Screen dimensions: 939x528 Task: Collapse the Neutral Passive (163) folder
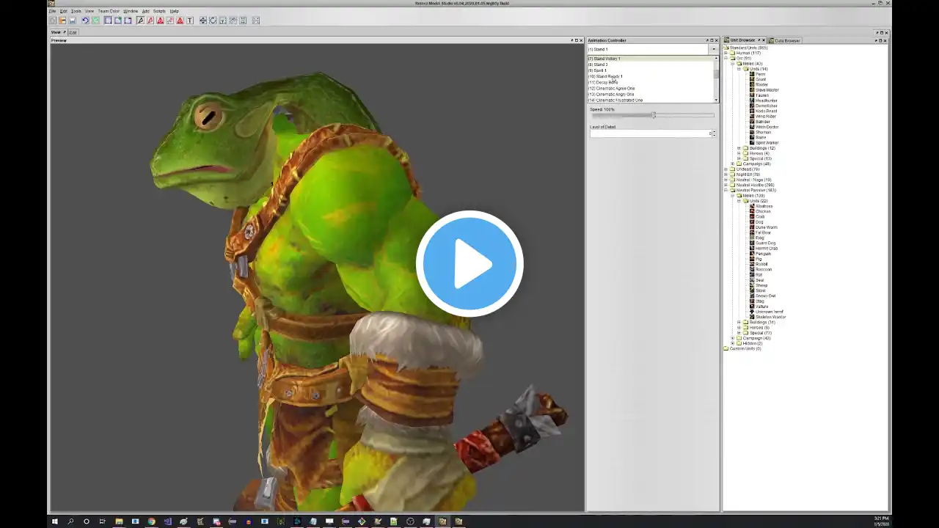726,190
